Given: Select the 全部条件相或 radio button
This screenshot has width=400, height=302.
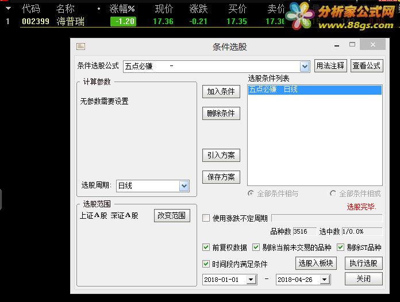Looking at the screenshot, I should tap(333, 193).
